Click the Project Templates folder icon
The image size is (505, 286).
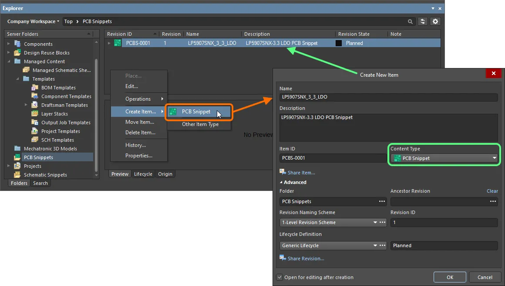[x=35, y=131]
